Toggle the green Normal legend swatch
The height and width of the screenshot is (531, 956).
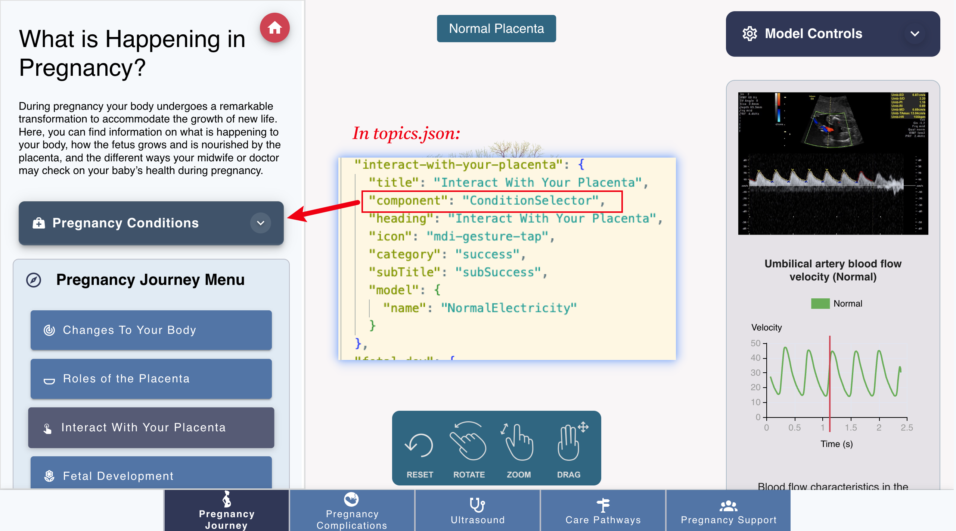[x=820, y=304]
